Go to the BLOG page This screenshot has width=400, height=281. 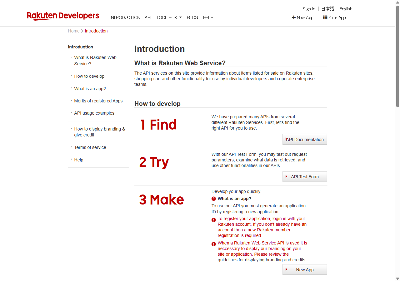click(x=192, y=17)
